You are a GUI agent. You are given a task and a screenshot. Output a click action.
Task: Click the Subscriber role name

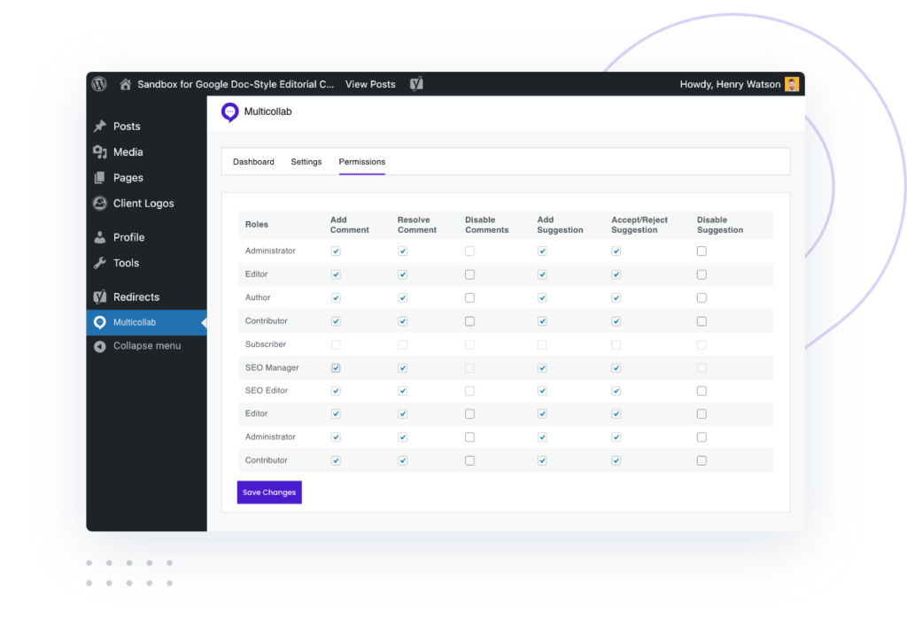265,344
